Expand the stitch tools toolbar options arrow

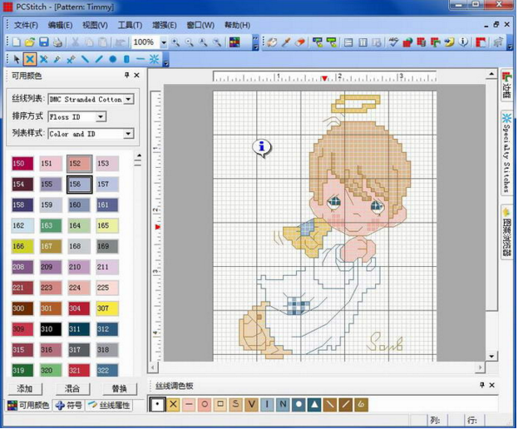166,60
